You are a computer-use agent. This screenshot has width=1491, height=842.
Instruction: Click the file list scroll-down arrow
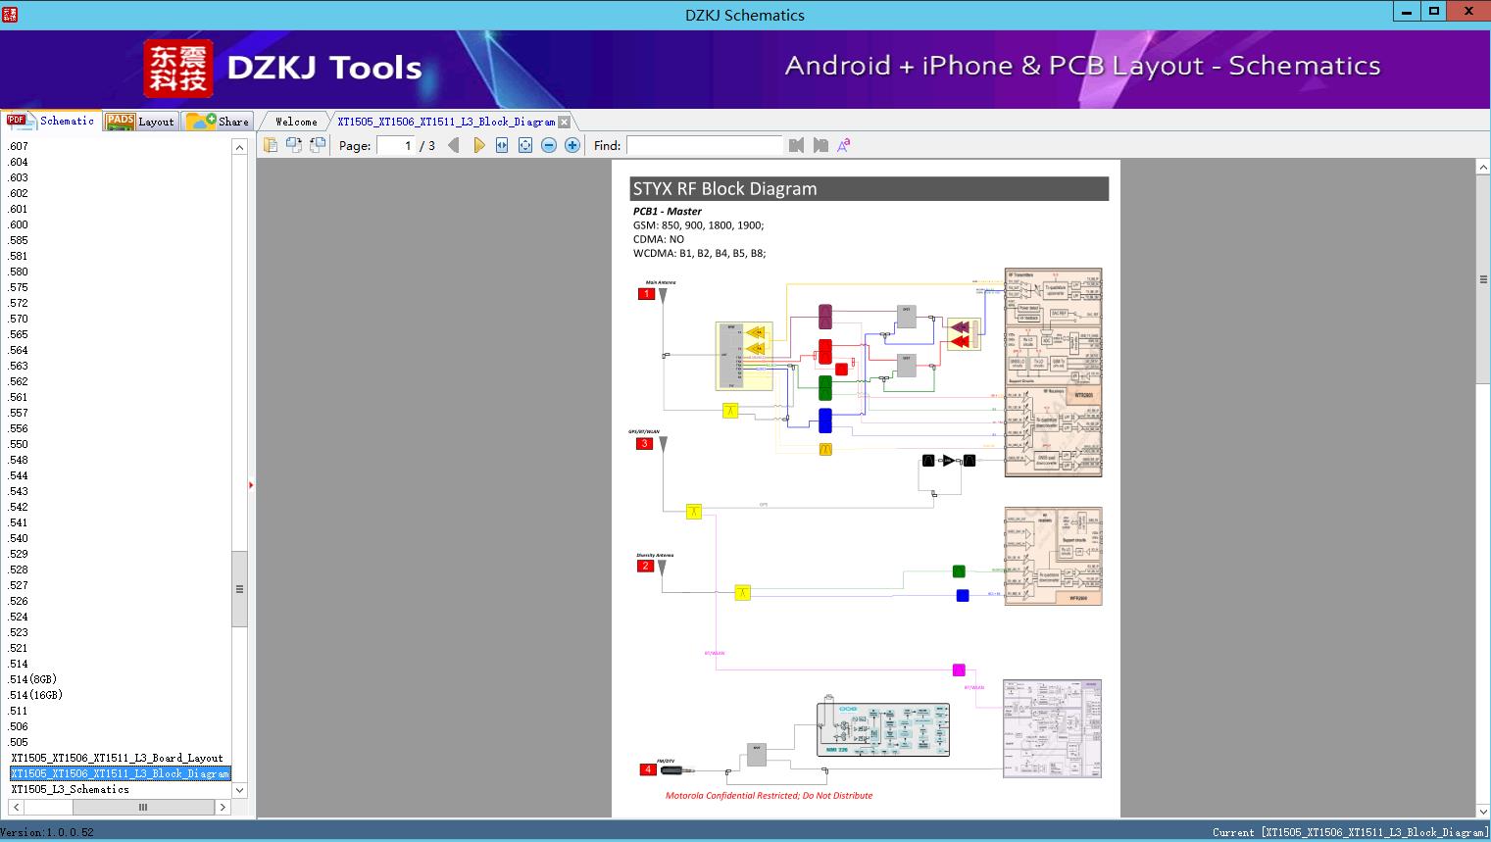pyautogui.click(x=239, y=789)
